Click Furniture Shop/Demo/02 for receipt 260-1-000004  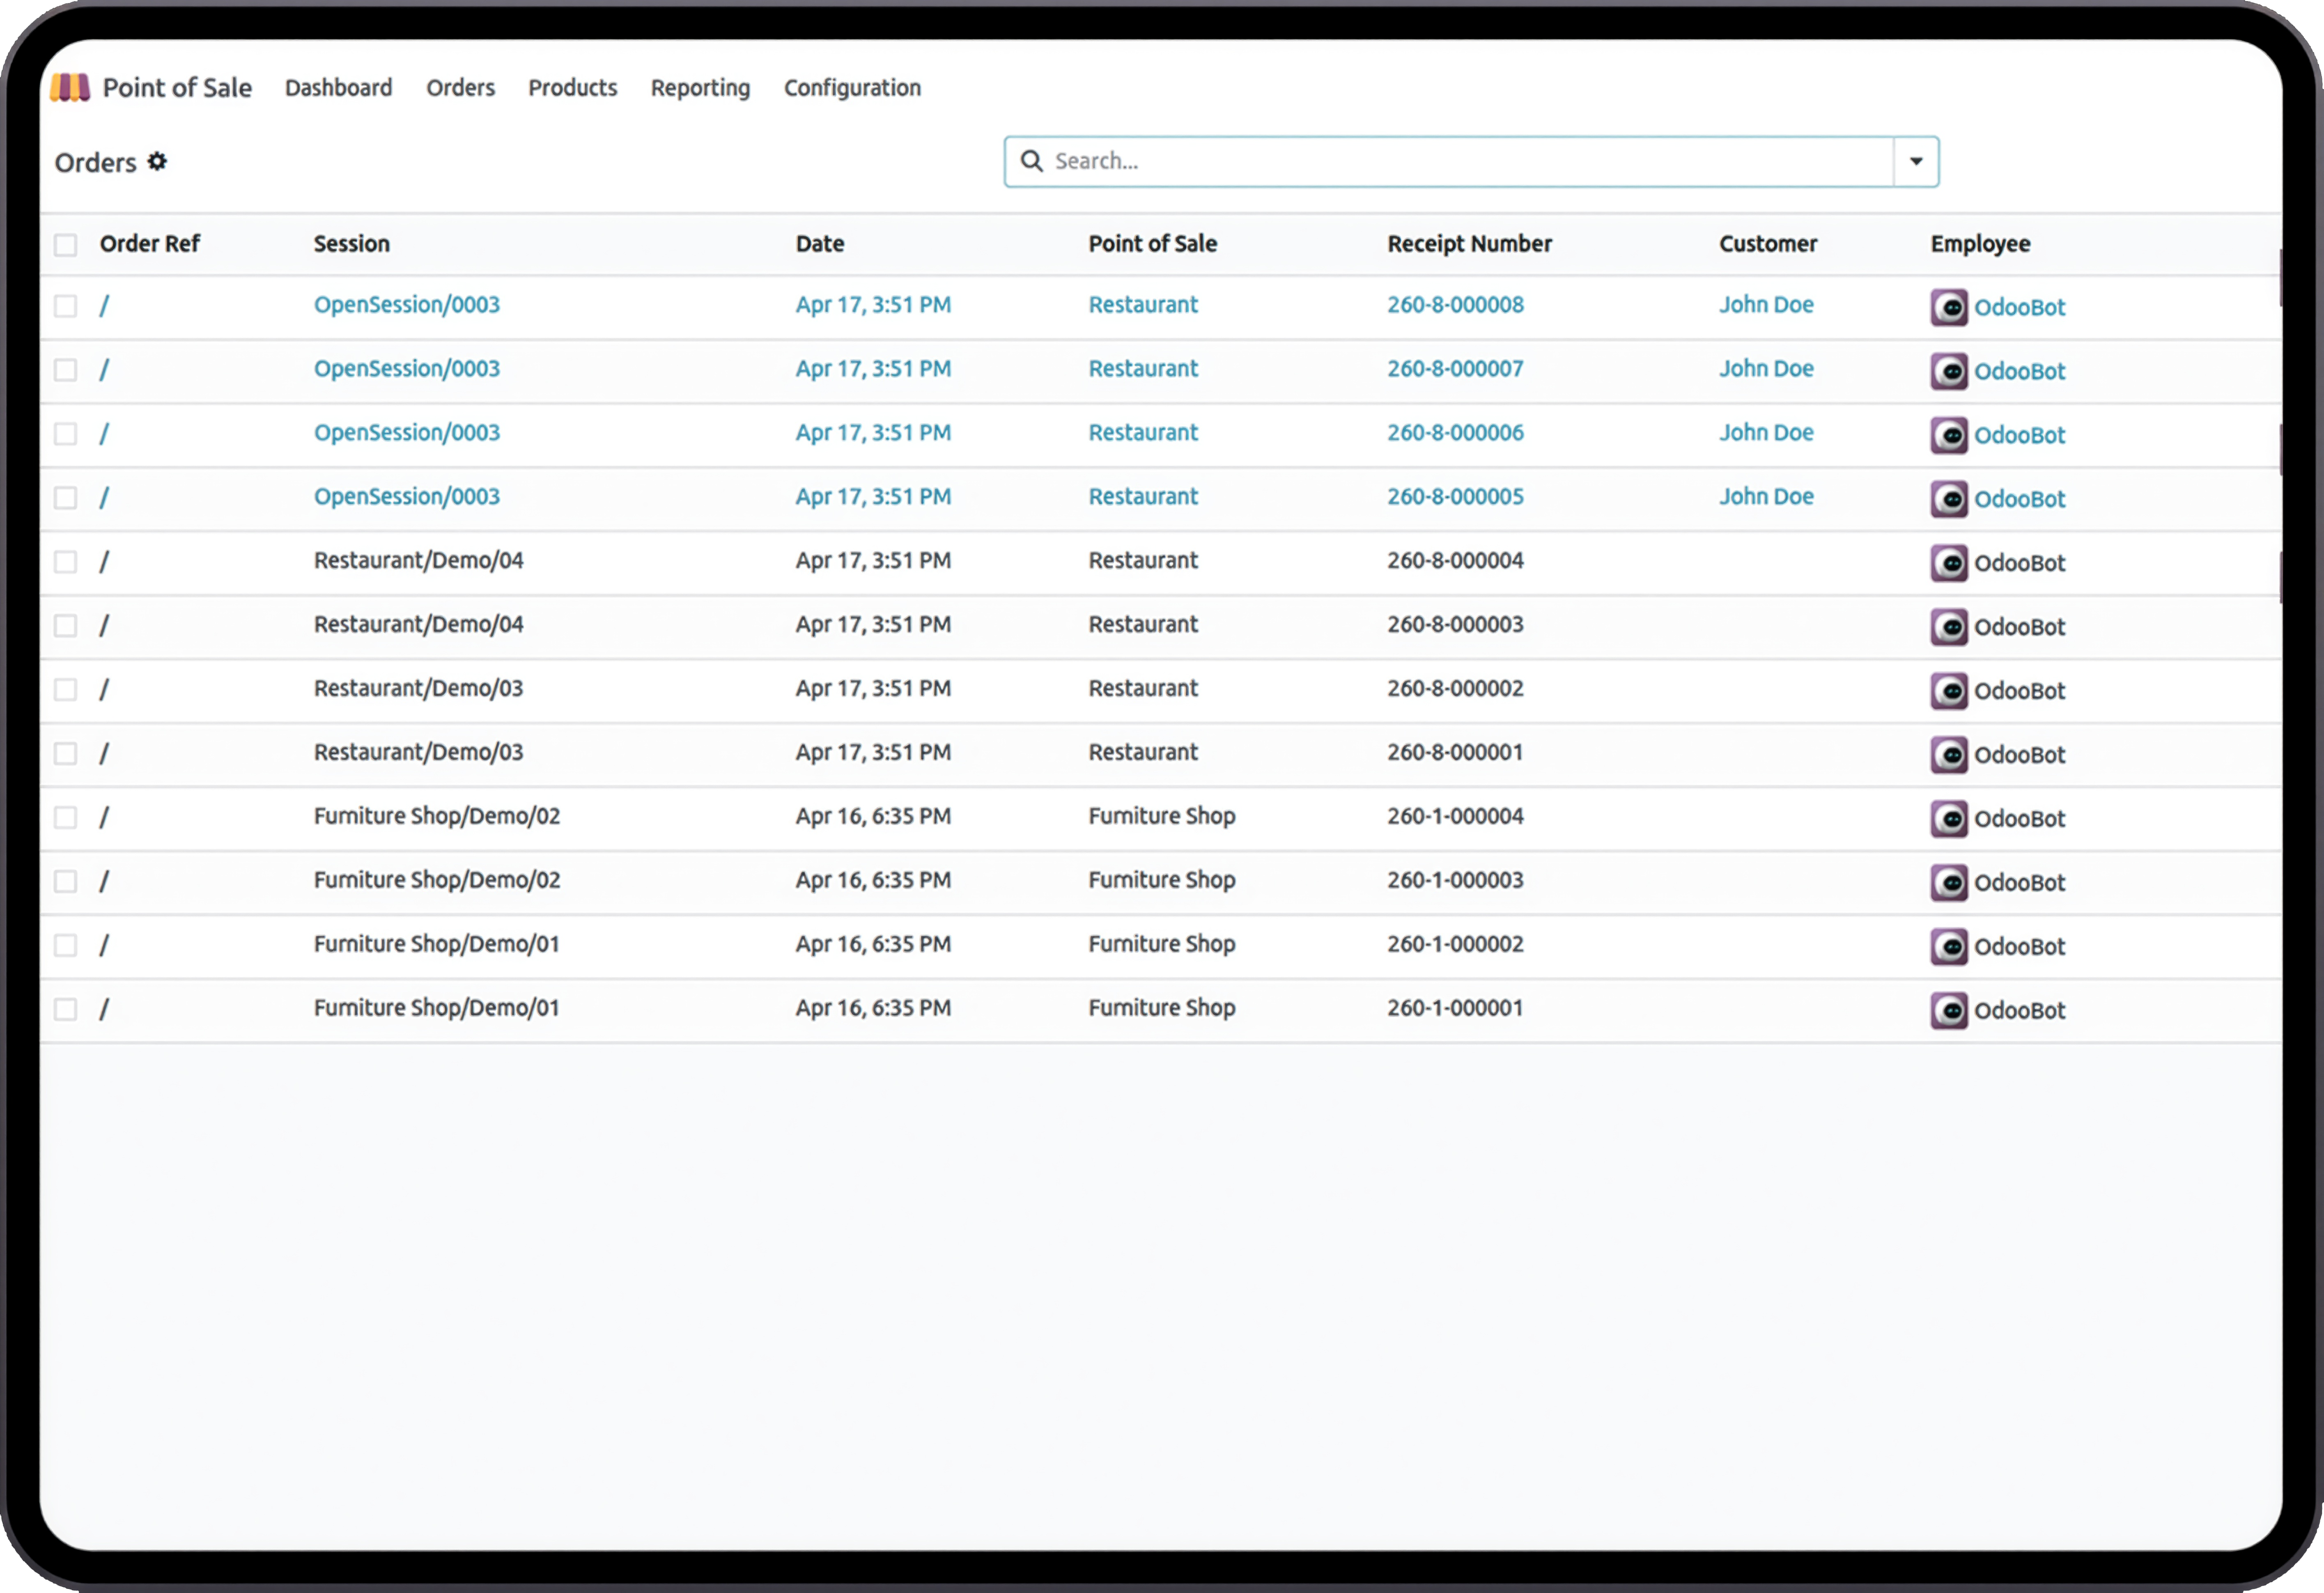pyautogui.click(x=437, y=817)
